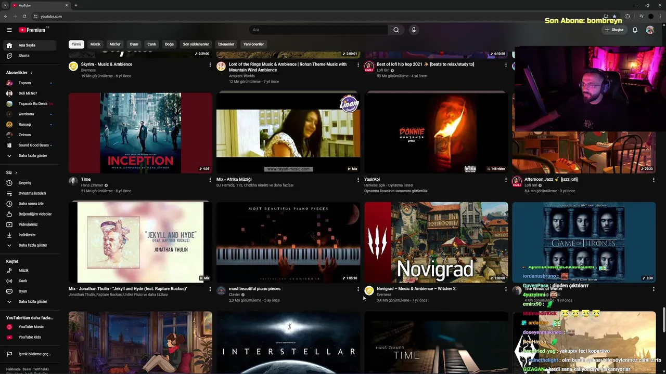Screen dimensions: 666x374
Task: Open Müzik under Keşfet
Action: point(30,271)
